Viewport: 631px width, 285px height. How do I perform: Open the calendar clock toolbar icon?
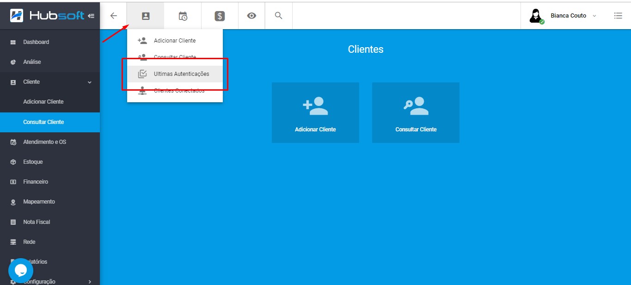(183, 16)
